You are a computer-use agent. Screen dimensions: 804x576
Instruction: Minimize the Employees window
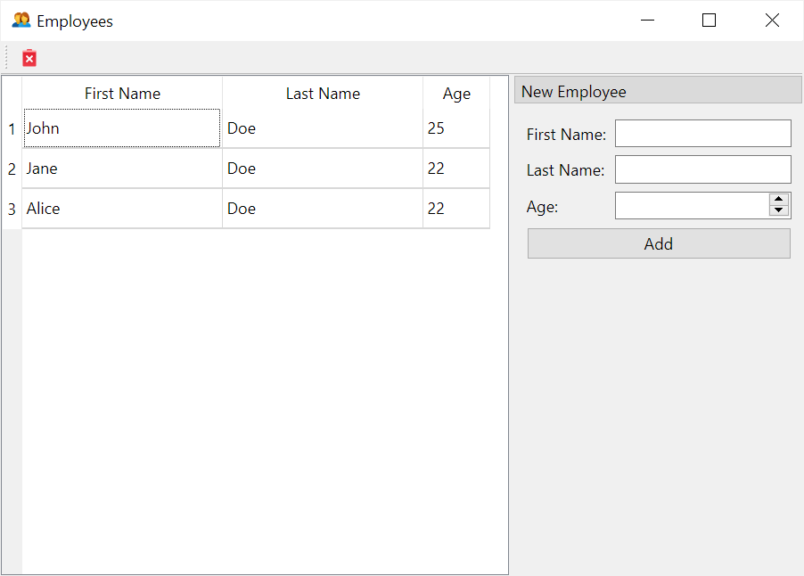[647, 20]
